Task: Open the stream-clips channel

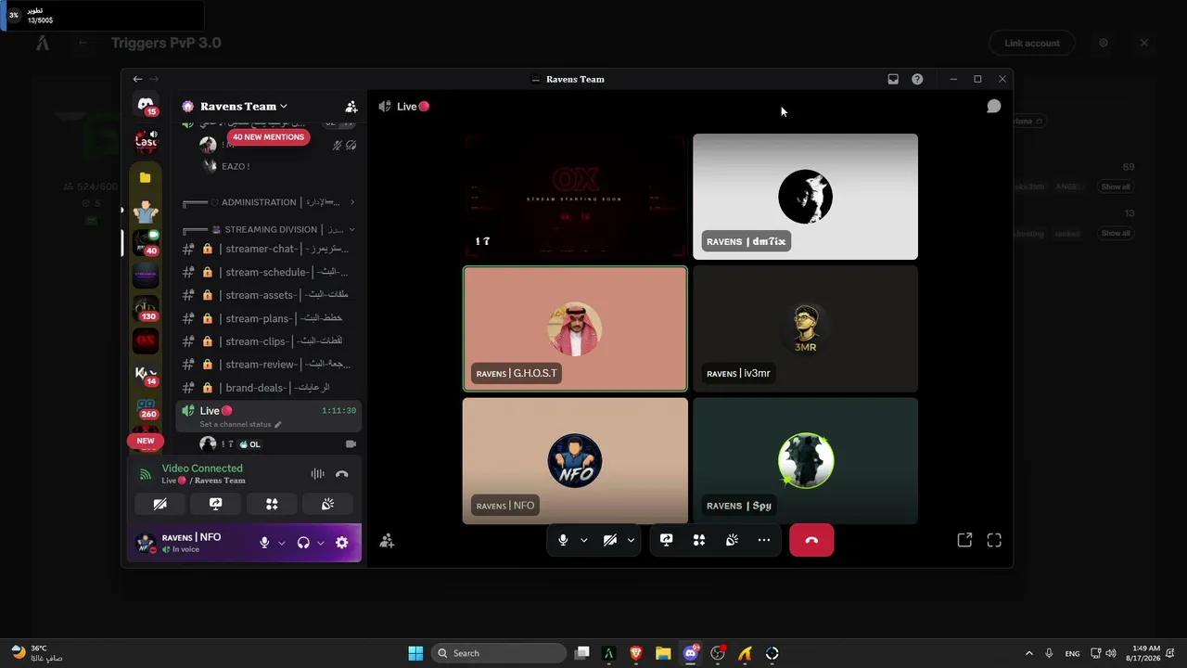Action: click(x=268, y=341)
